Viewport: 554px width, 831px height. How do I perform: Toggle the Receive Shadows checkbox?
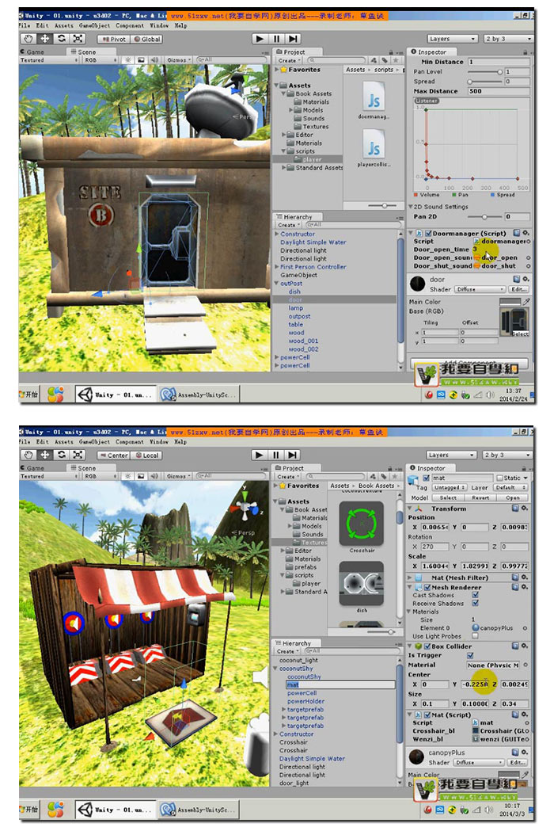click(x=475, y=603)
